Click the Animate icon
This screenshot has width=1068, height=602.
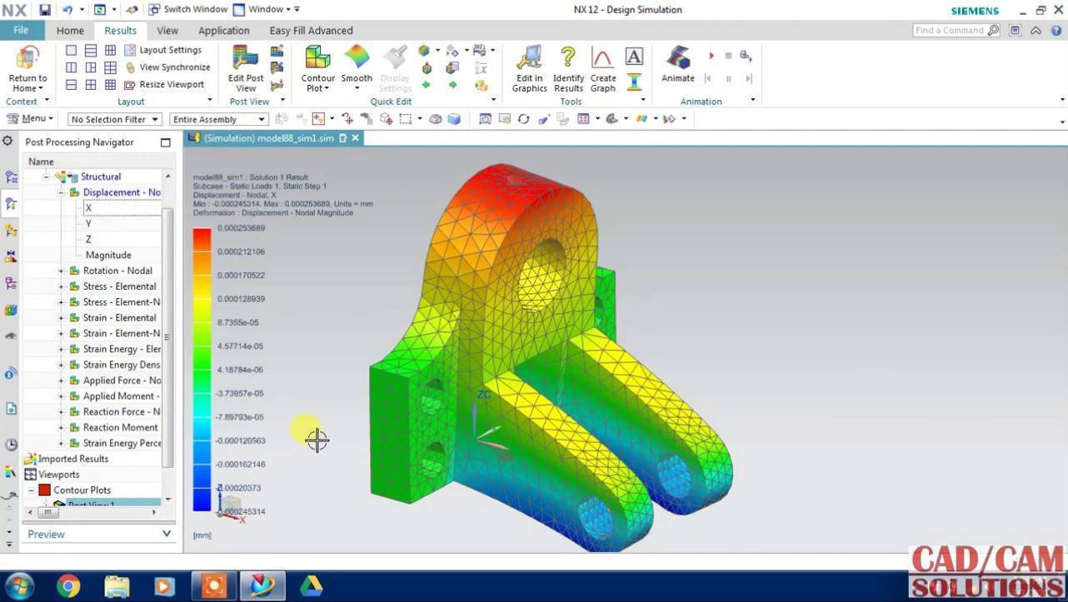coord(678,58)
